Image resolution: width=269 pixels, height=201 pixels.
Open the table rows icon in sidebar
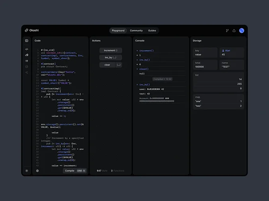27,61
